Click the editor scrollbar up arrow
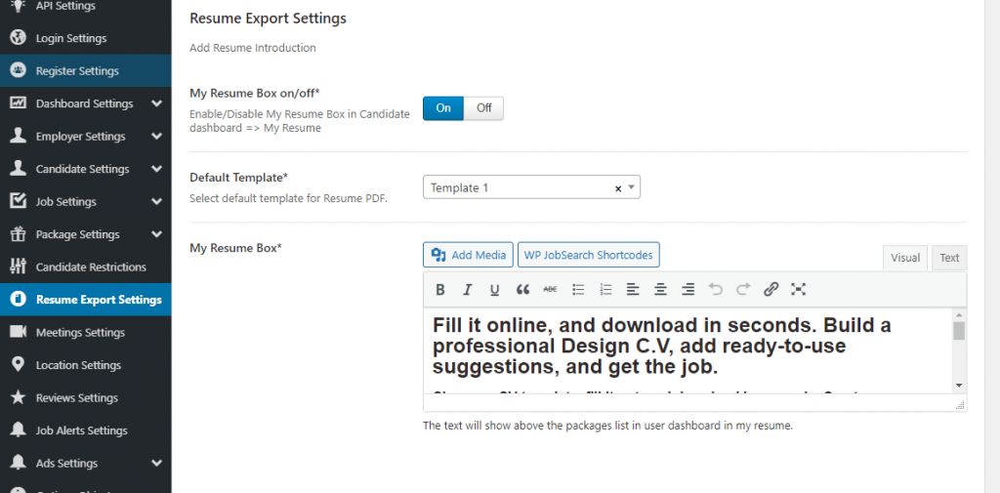This screenshot has width=1000, height=493. coord(959,315)
